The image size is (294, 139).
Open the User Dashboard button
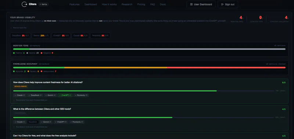(201, 4)
